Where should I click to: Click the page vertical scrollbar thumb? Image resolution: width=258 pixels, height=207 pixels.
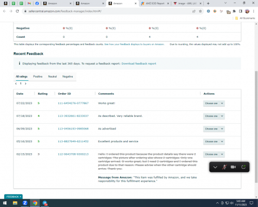click(x=256, y=127)
